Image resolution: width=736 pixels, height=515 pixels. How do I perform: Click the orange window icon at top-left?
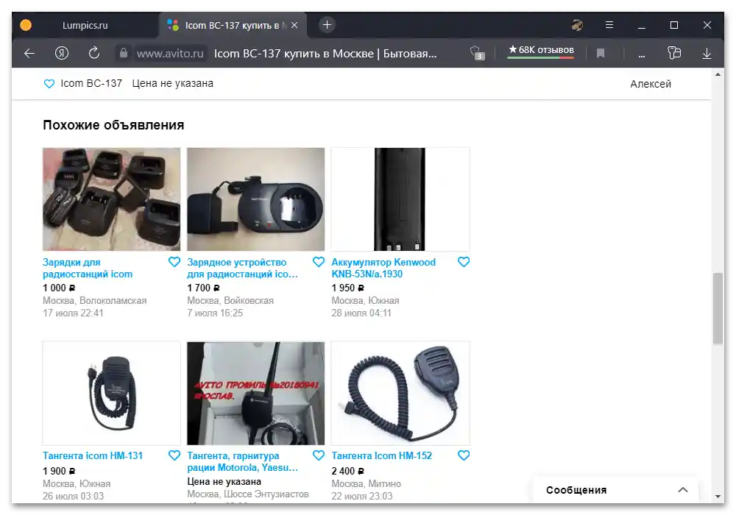26,25
